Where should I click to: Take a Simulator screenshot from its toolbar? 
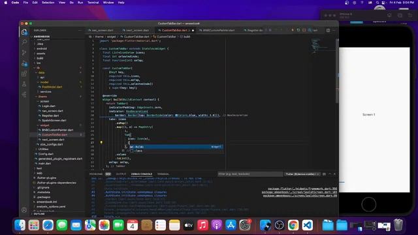click(400, 15)
